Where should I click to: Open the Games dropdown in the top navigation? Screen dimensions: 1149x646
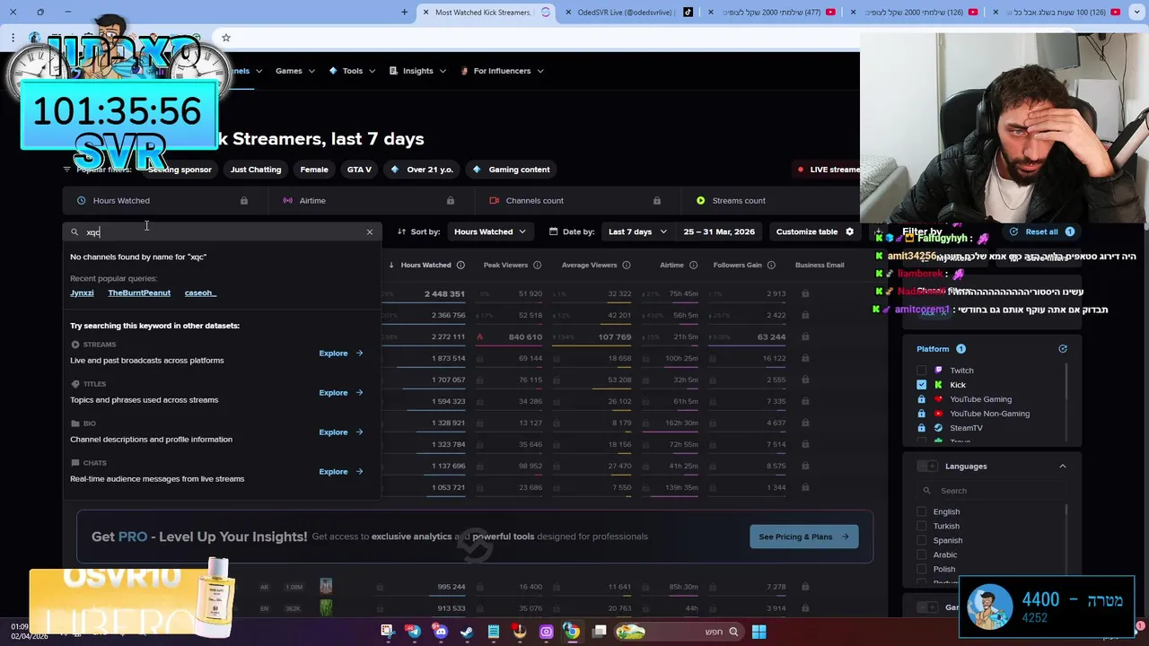(x=294, y=71)
